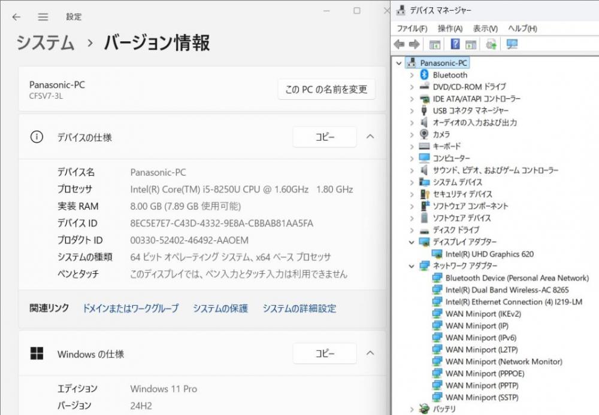Click the 24H2 version value
The width and height of the screenshot is (599, 415).
pos(141,405)
